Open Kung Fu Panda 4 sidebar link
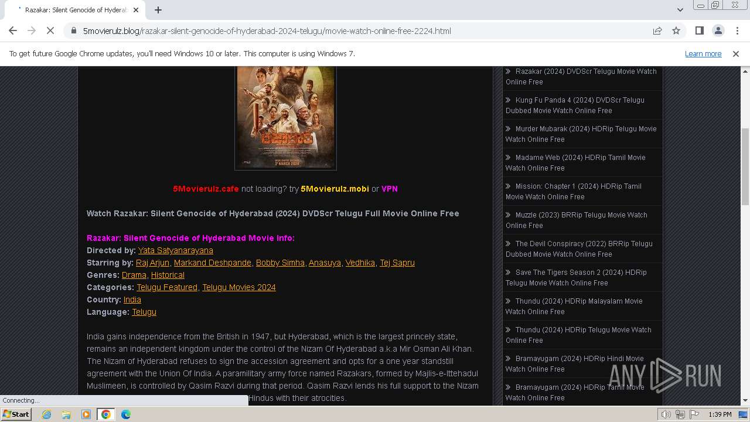The height and width of the screenshot is (422, 750). click(x=575, y=105)
